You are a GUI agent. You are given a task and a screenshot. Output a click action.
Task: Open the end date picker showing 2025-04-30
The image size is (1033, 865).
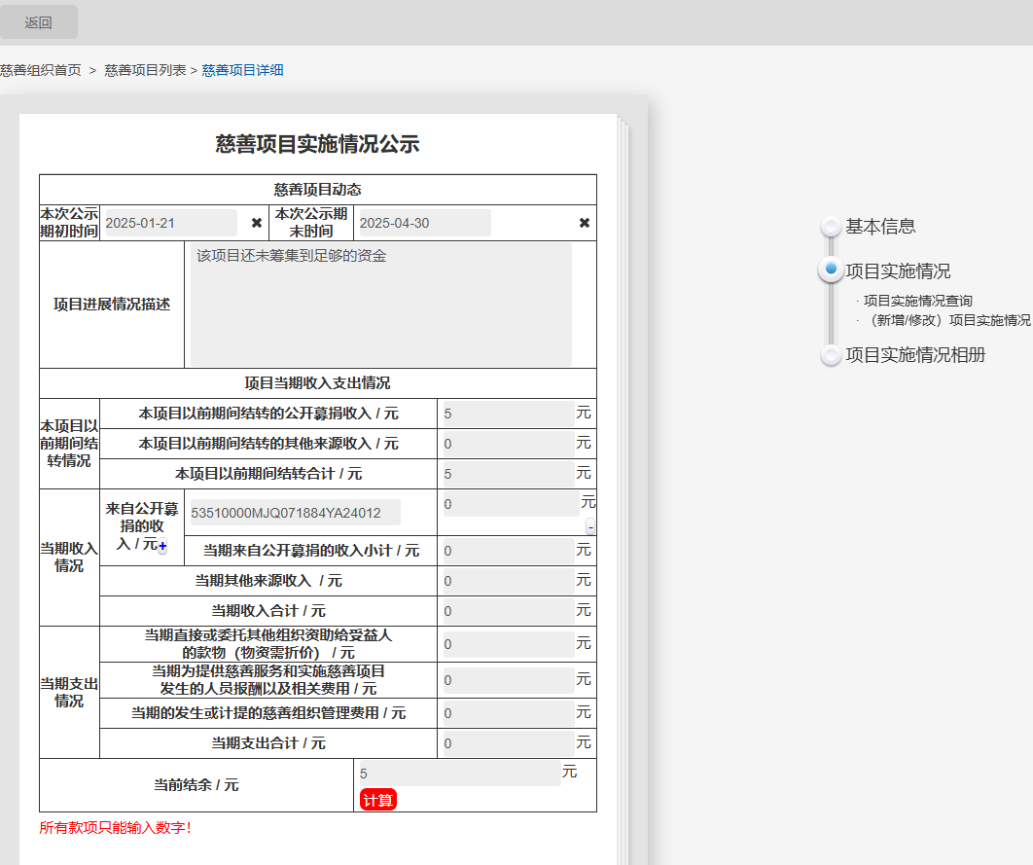tap(423, 223)
